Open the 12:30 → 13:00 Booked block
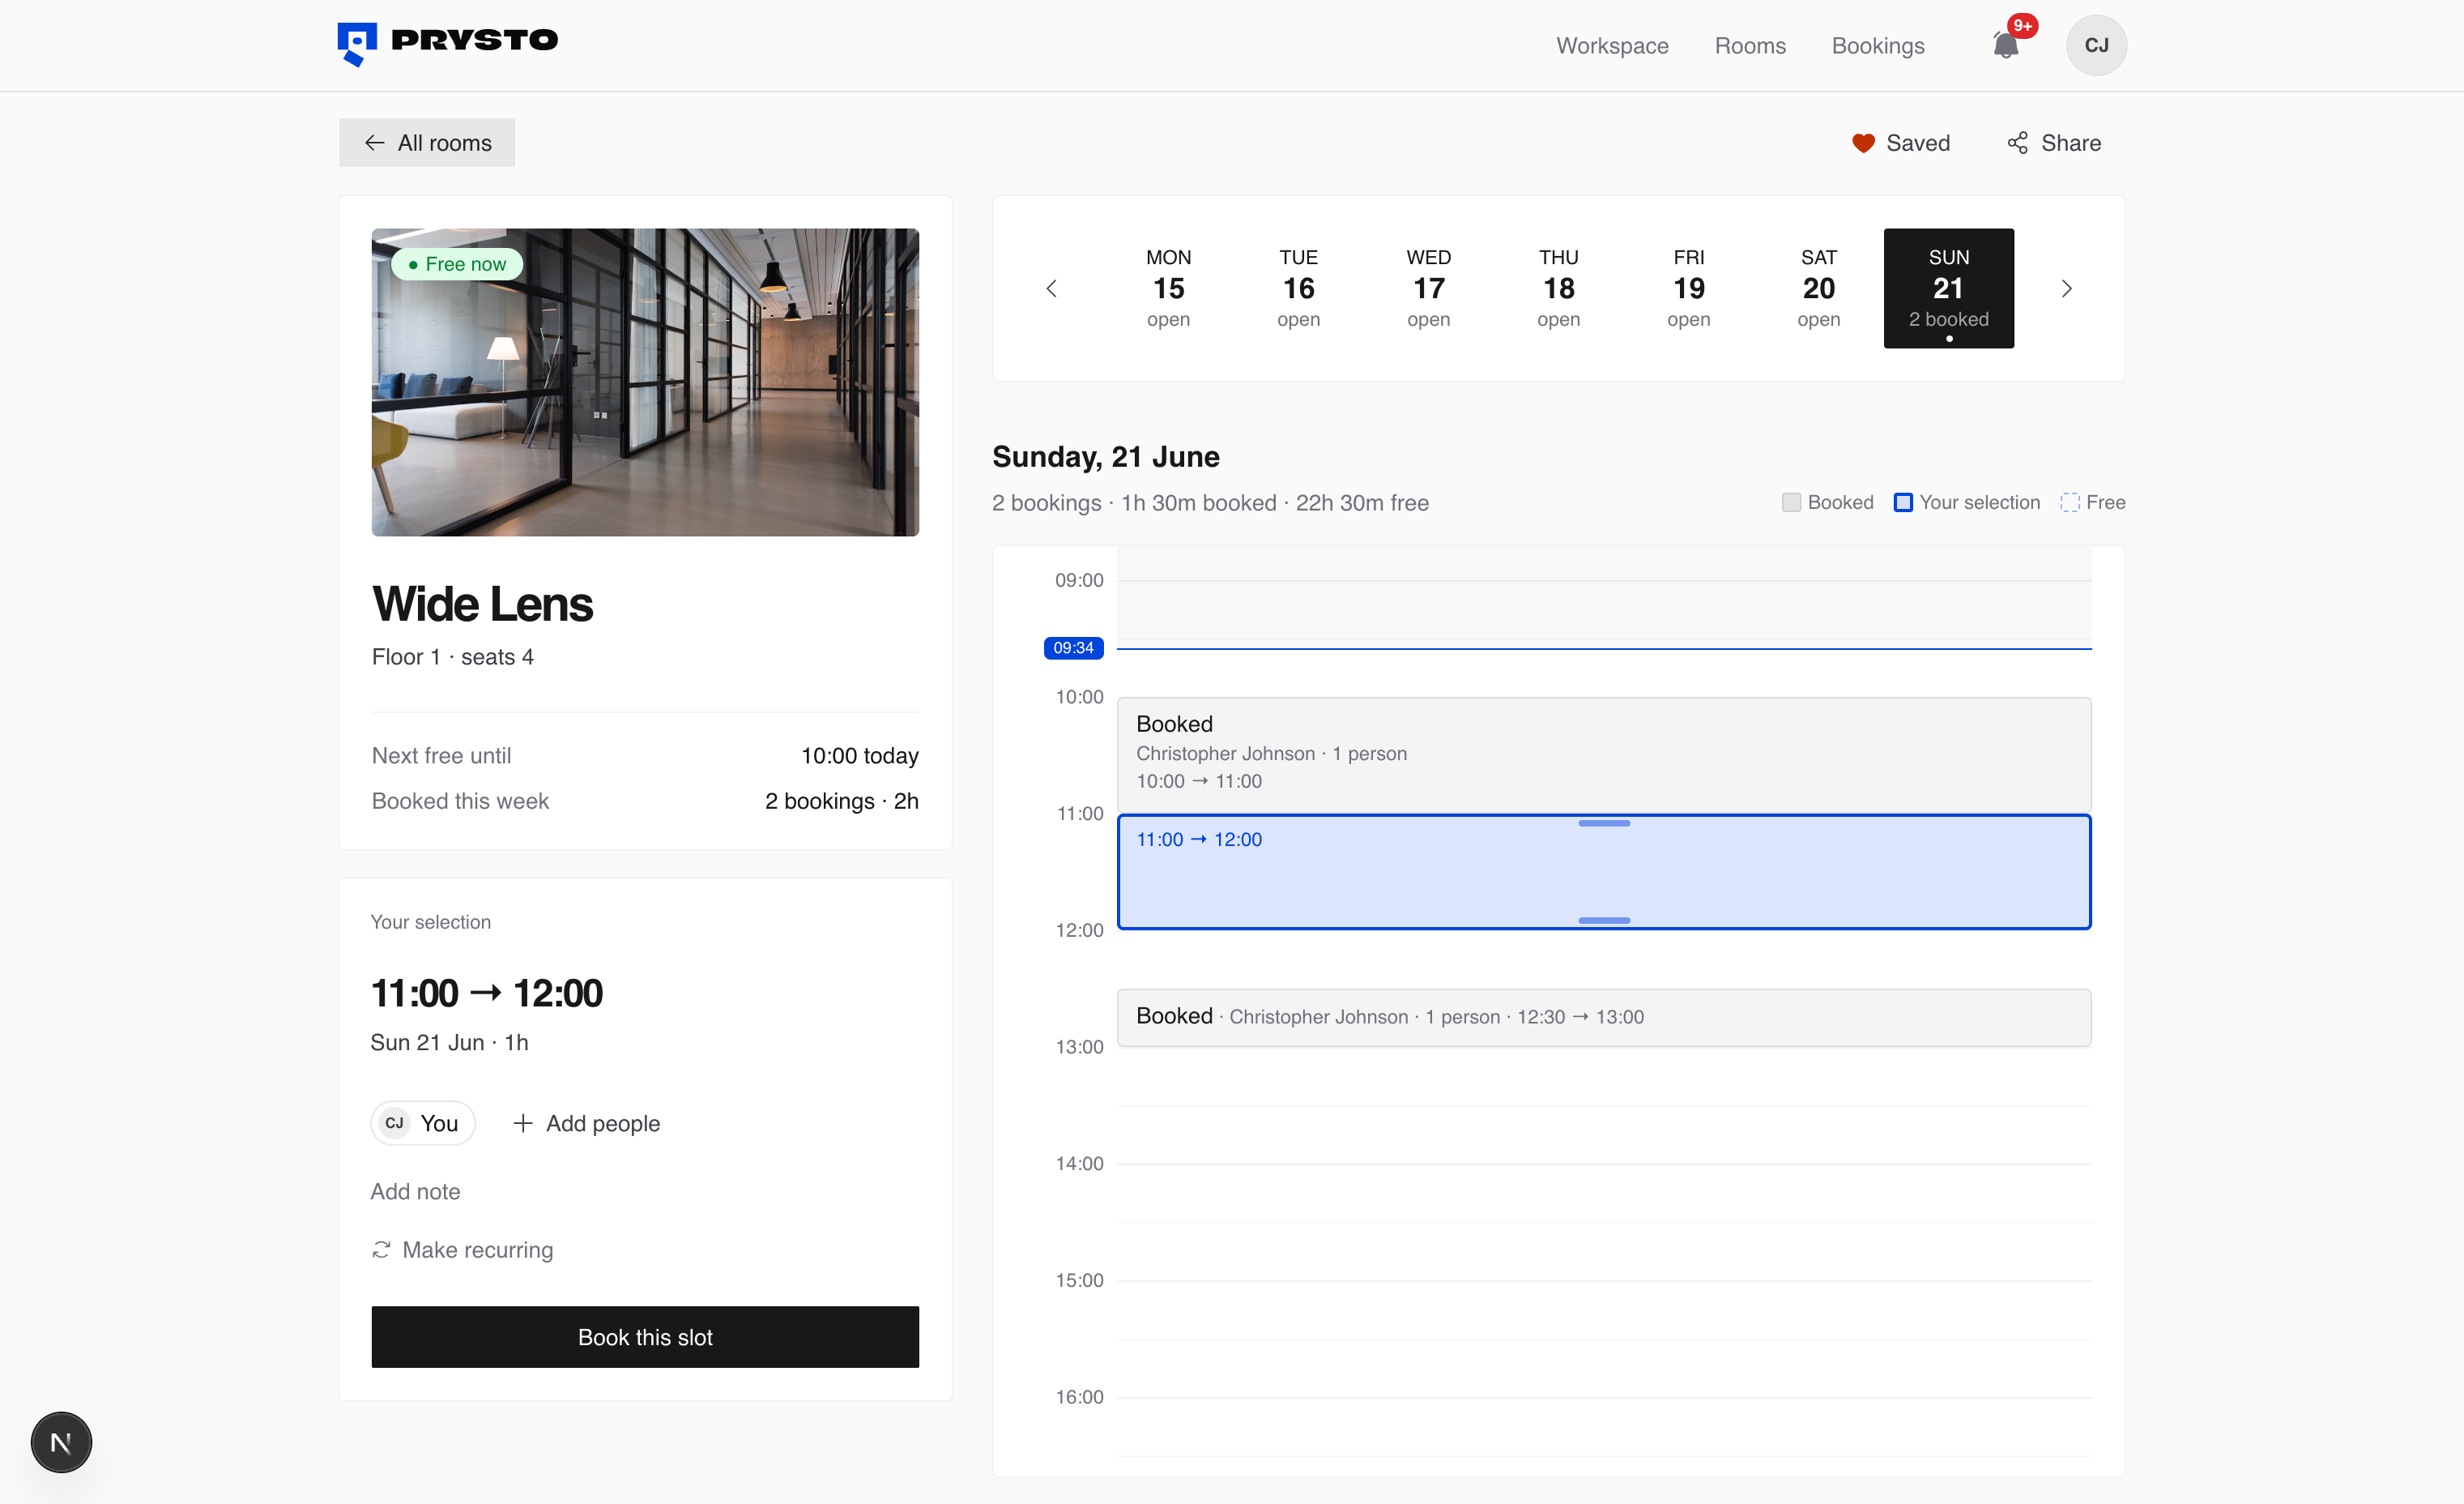The height and width of the screenshot is (1504, 2464). pos(1604,1018)
